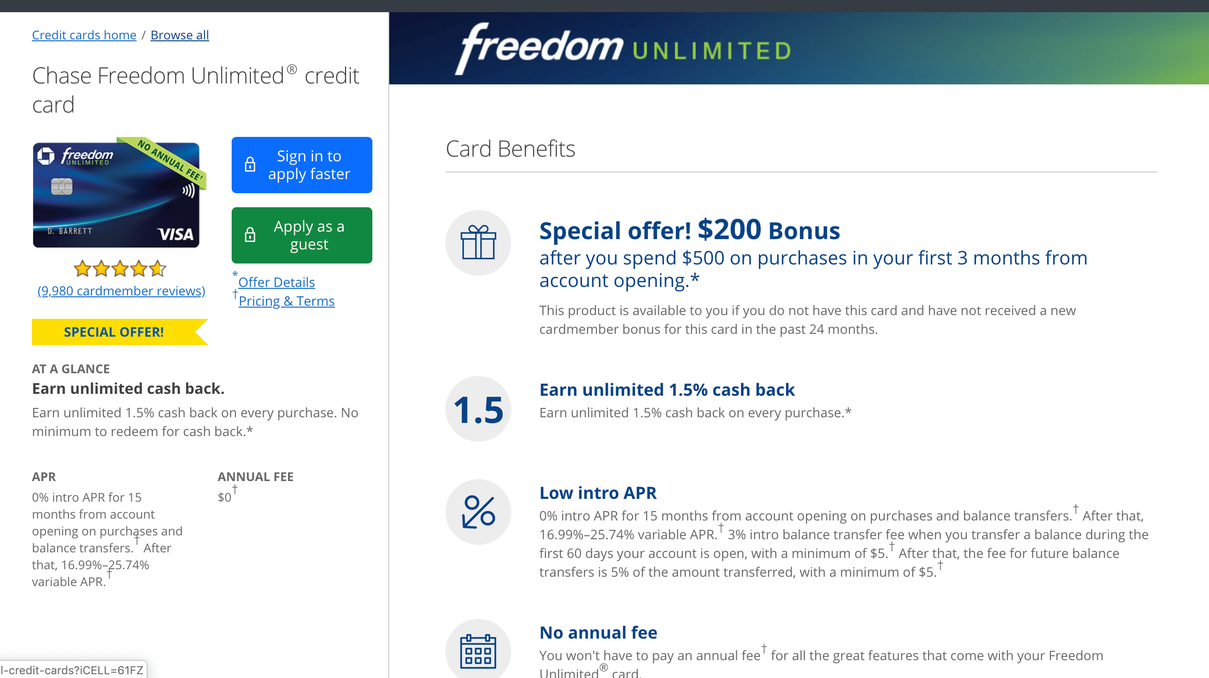Go to Credit cards home breadcrumb link
Image resolution: width=1209 pixels, height=678 pixels.
[x=84, y=35]
